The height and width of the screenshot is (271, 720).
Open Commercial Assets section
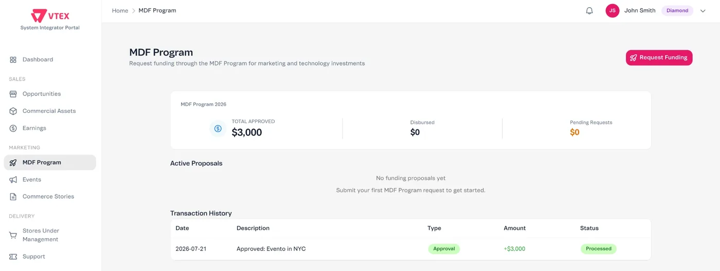tap(50, 111)
